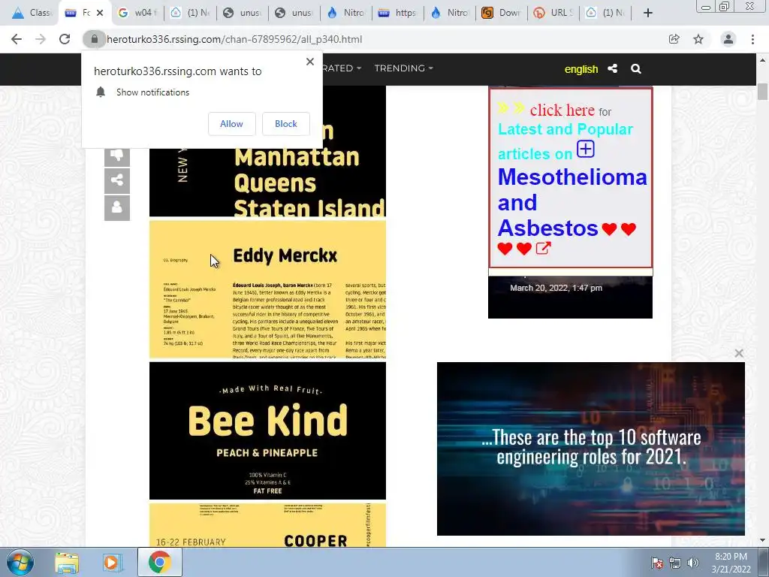The height and width of the screenshot is (577, 769).
Task: Click the URL address bar text
Action: tap(234, 39)
